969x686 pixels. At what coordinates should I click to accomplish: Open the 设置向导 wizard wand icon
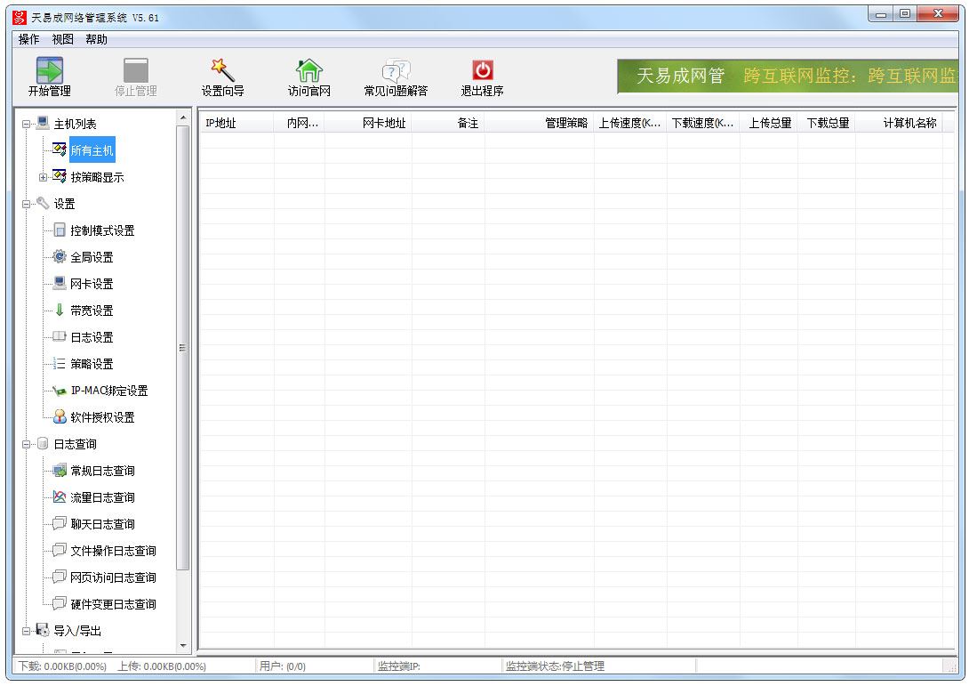(x=222, y=70)
